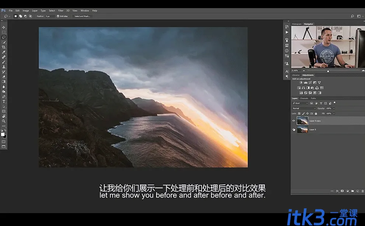Open the Character panel icon
This screenshot has width=365, height=226.
tap(287, 71)
